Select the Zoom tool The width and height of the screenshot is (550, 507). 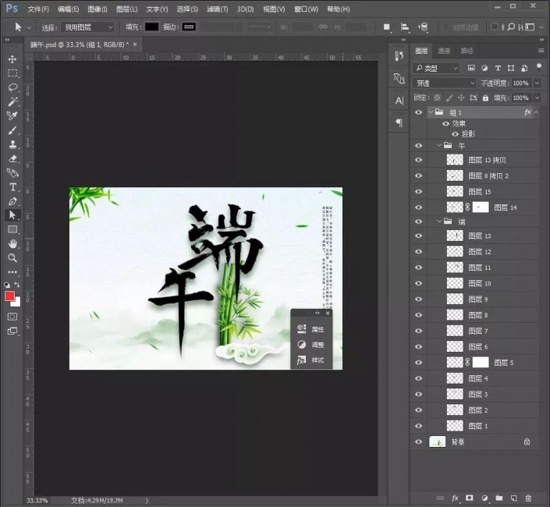point(12,257)
